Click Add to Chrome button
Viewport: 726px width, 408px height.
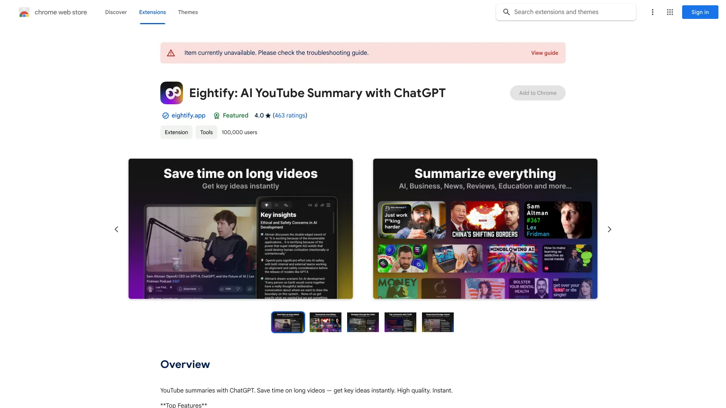tap(538, 93)
